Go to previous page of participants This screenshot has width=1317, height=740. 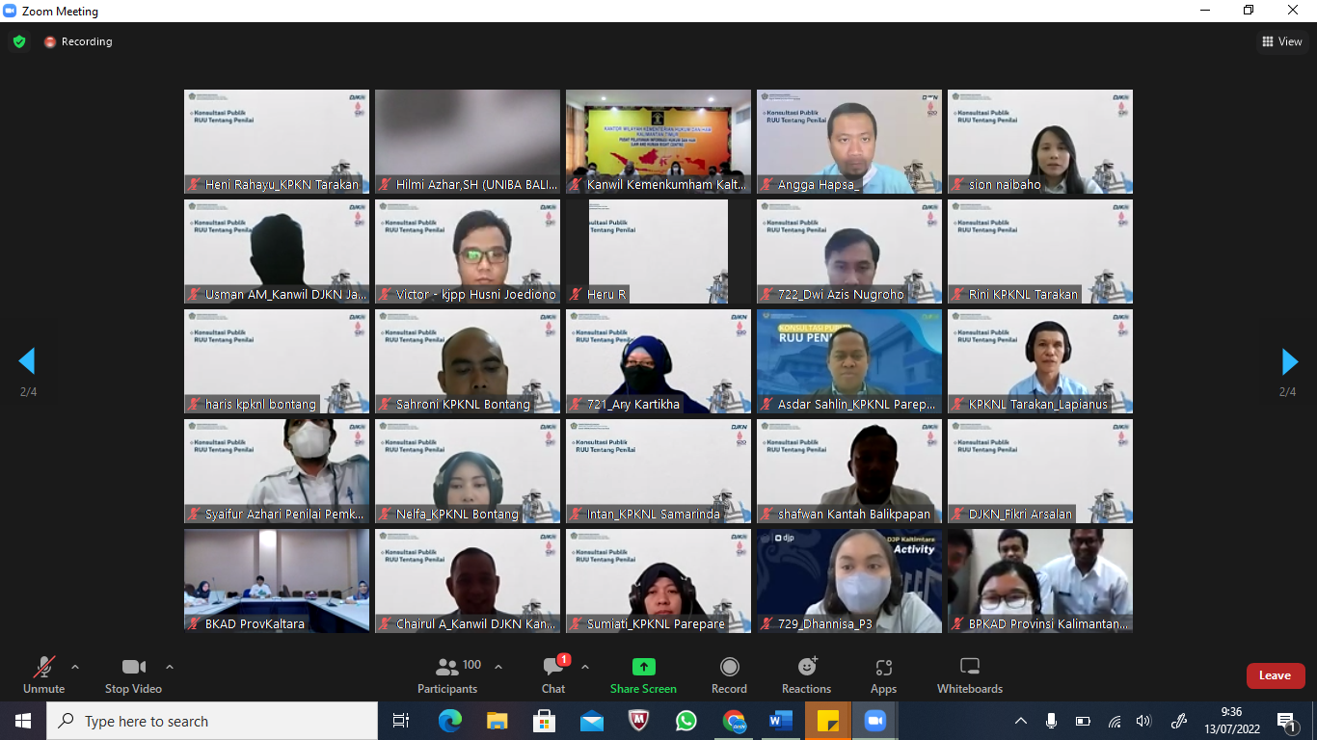click(27, 361)
